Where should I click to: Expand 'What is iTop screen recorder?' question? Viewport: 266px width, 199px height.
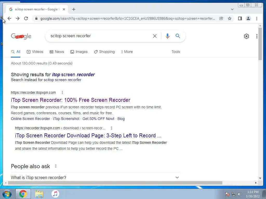[95, 177]
